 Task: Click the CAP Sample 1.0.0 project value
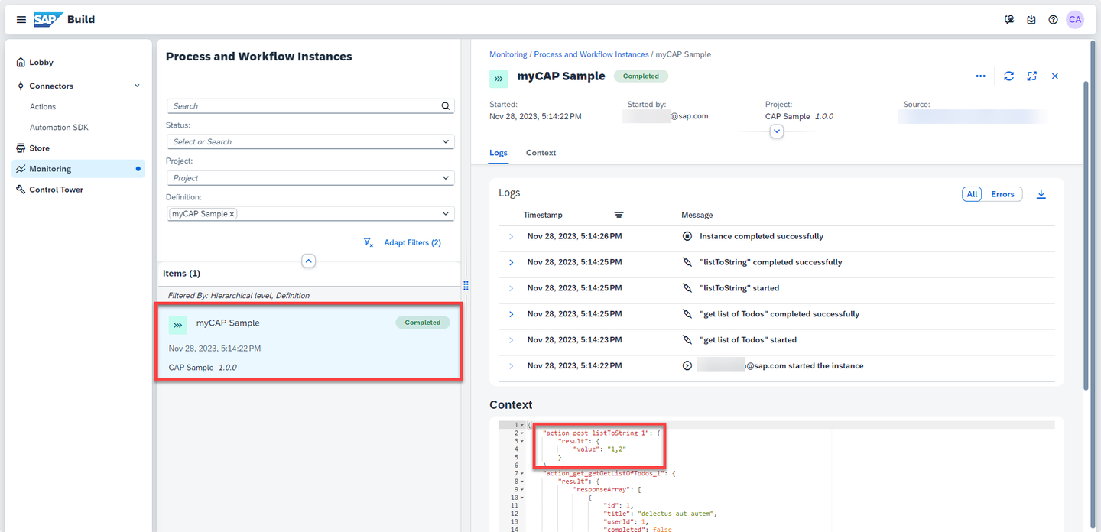pos(799,117)
